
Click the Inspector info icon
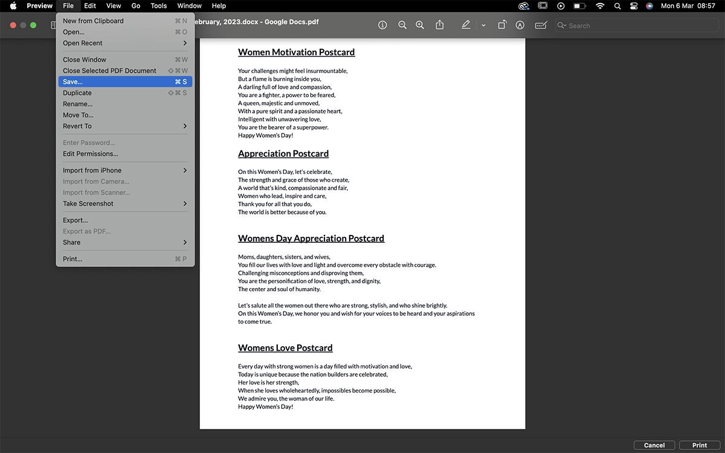click(382, 25)
